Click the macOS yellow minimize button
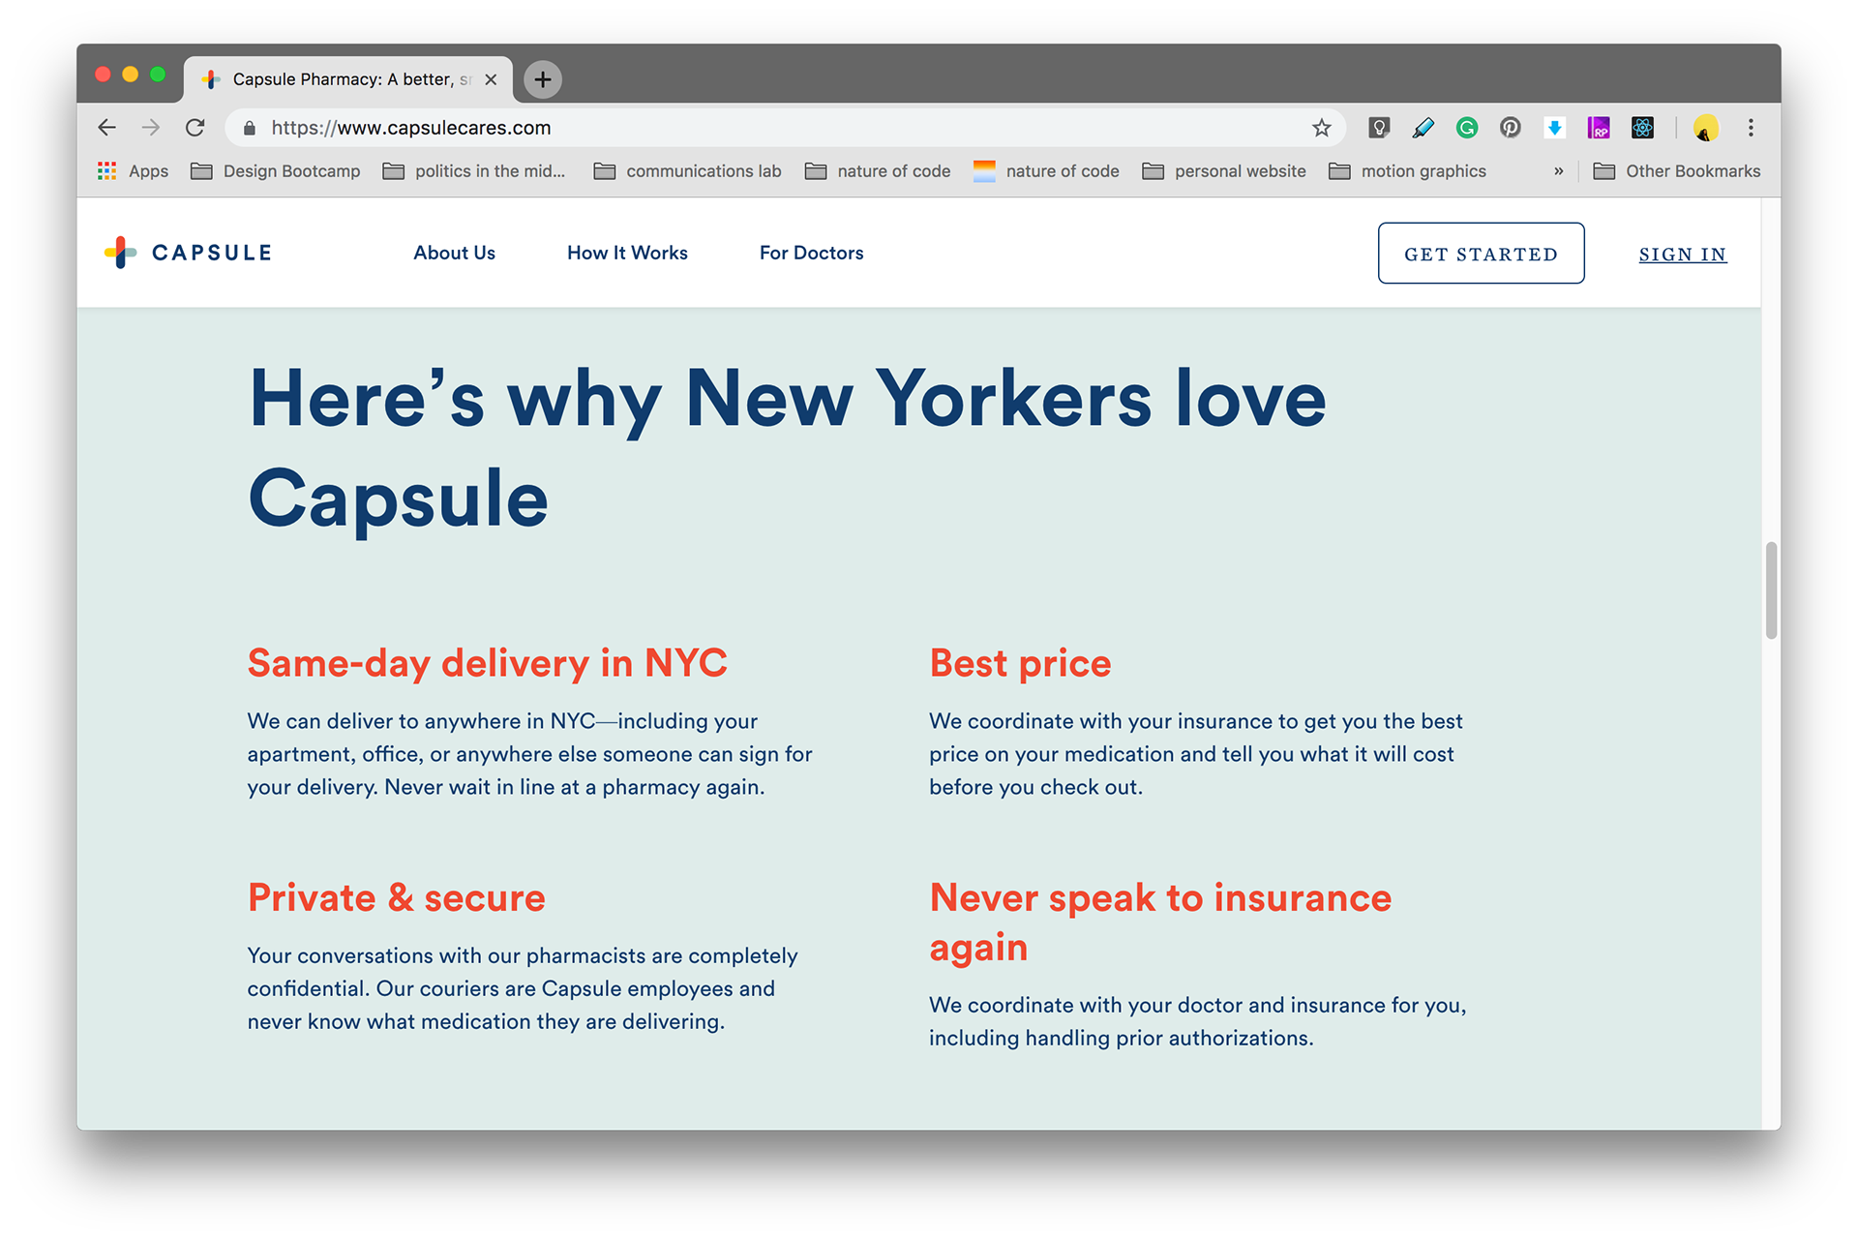1858x1240 pixels. [131, 75]
